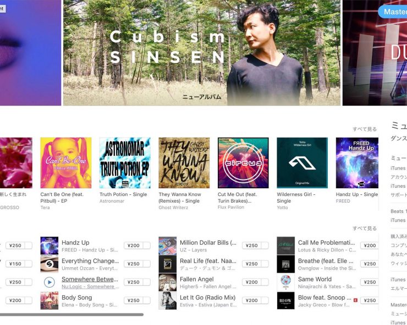Open Fallen Angel track artwork icon
Screen dimensions: 407x325
tap(167, 282)
